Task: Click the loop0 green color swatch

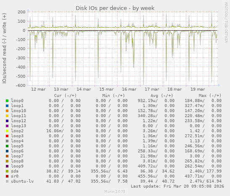Action: point(7,101)
